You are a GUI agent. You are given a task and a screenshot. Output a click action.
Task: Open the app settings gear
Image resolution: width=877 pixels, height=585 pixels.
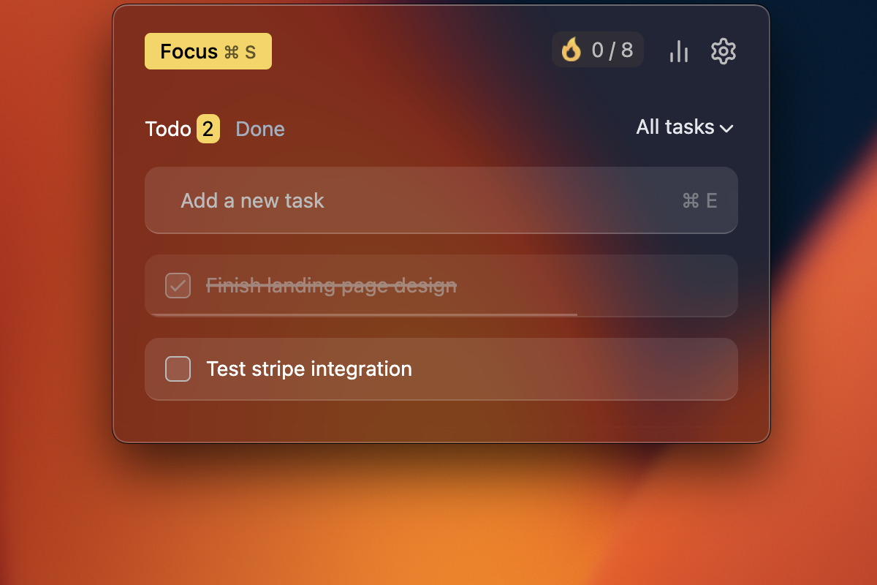(724, 51)
